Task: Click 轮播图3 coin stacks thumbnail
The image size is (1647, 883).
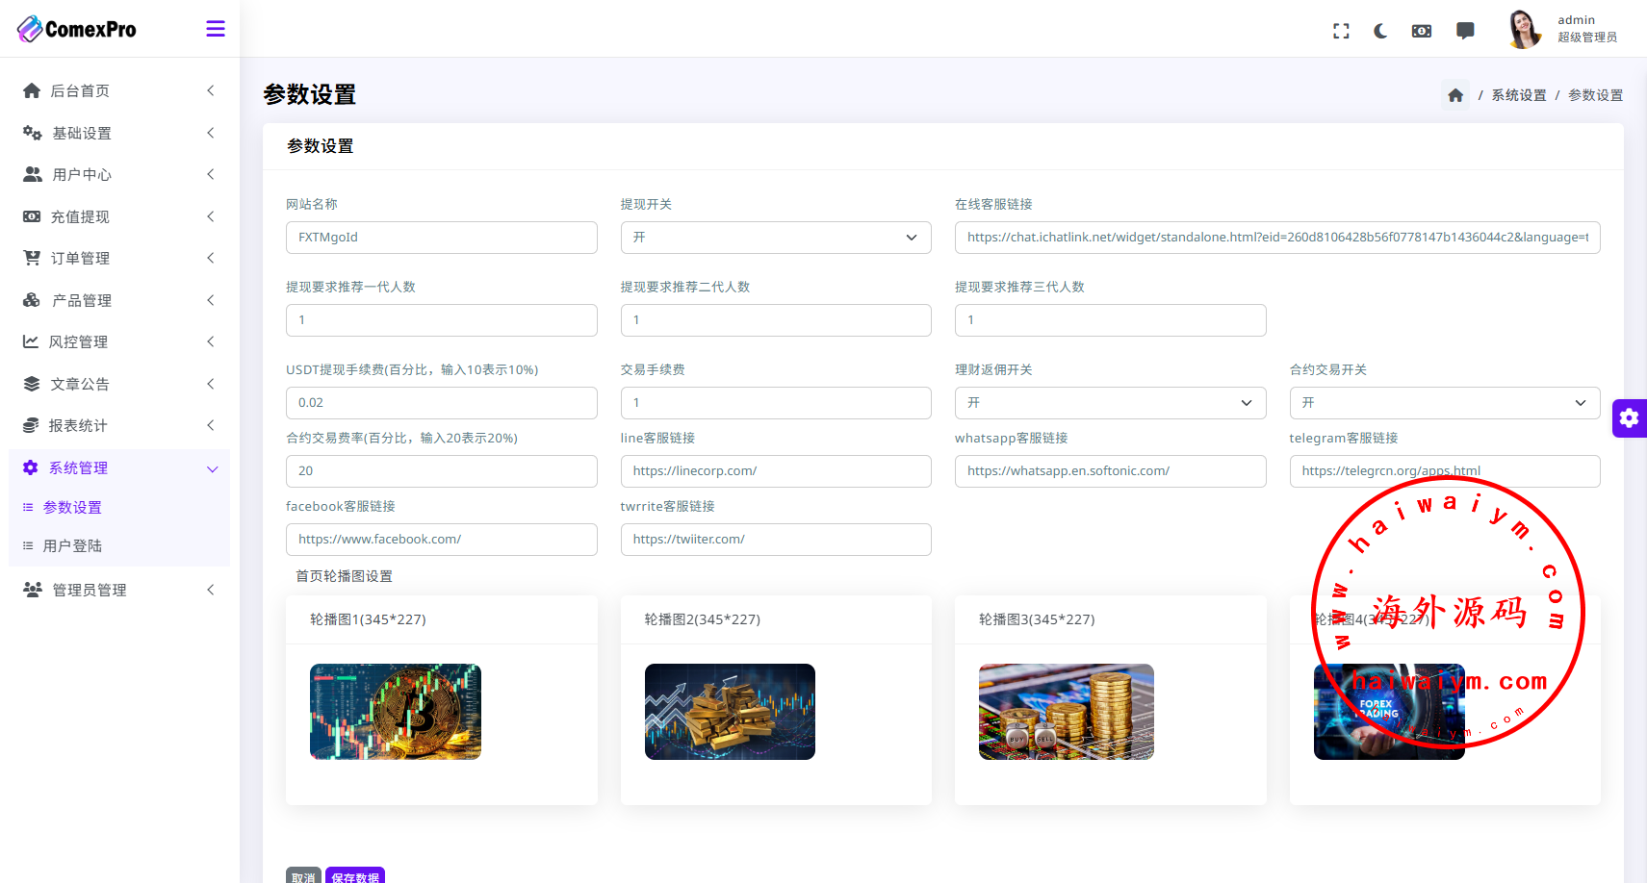Action: pyautogui.click(x=1066, y=712)
